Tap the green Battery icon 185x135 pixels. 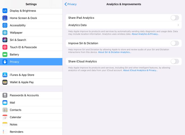point(5,55)
